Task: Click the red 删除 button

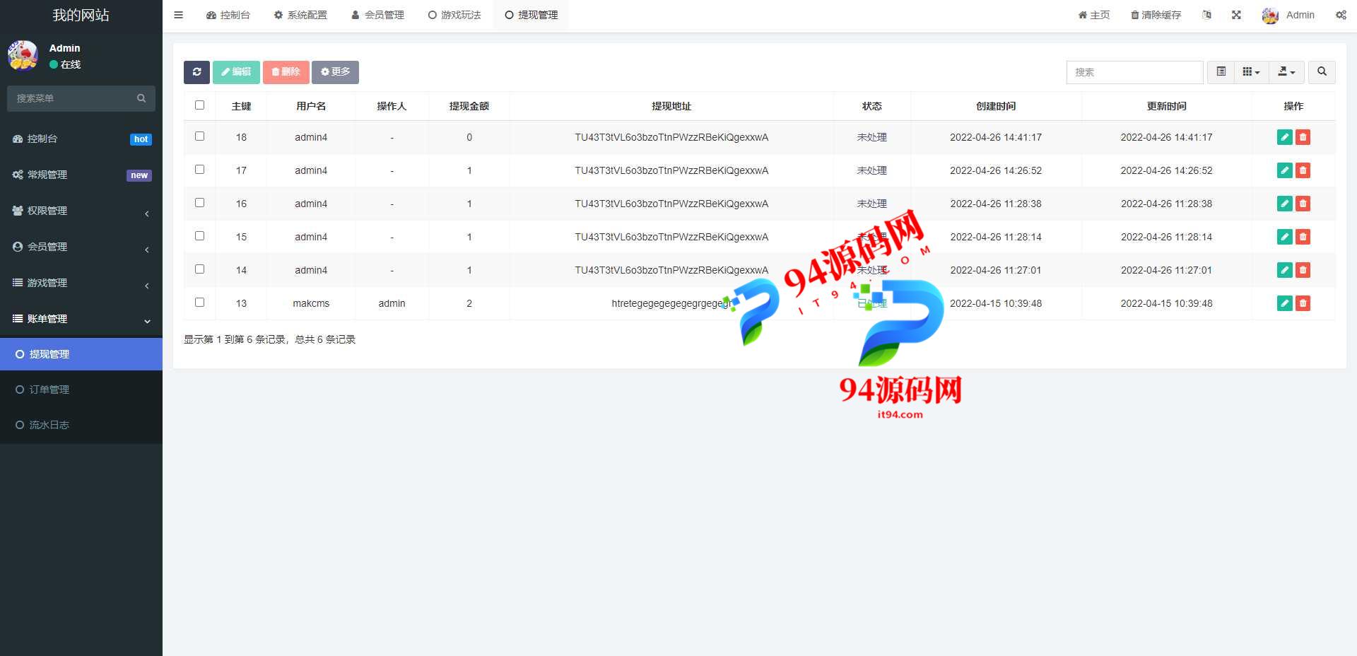Action: pyautogui.click(x=286, y=72)
